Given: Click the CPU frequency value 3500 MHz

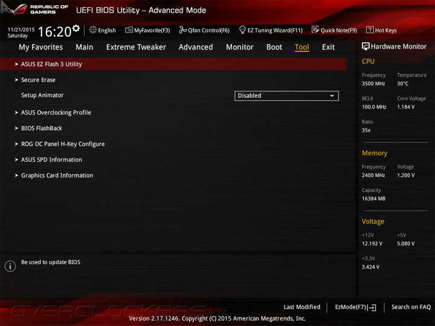Looking at the screenshot, I should (373, 83).
